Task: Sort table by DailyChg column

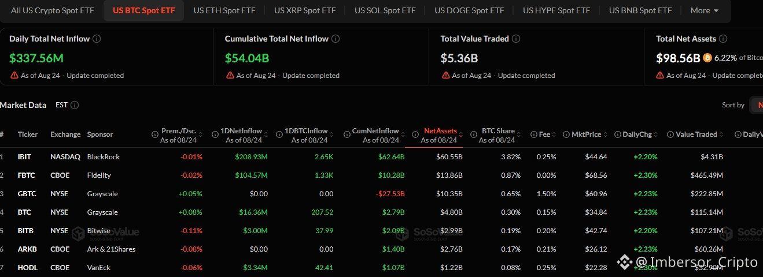Action: click(x=637, y=134)
